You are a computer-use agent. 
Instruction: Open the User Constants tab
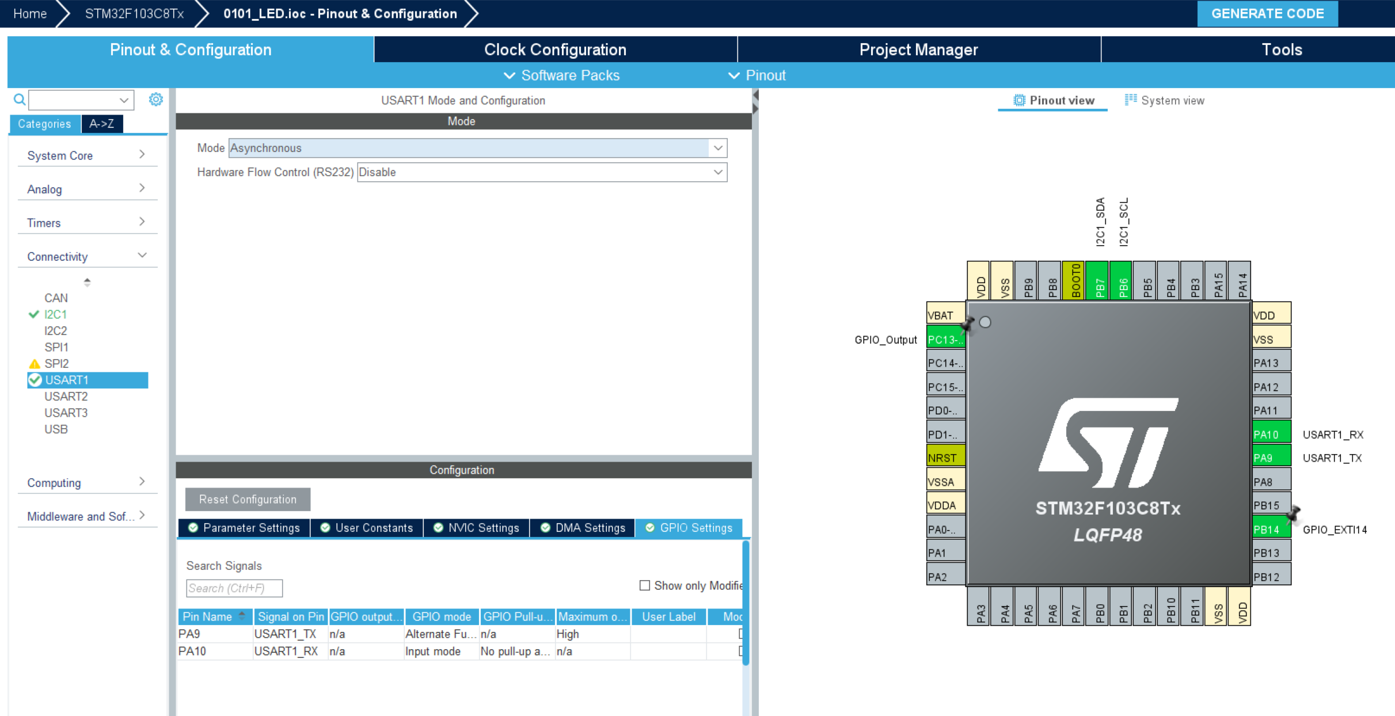point(367,528)
